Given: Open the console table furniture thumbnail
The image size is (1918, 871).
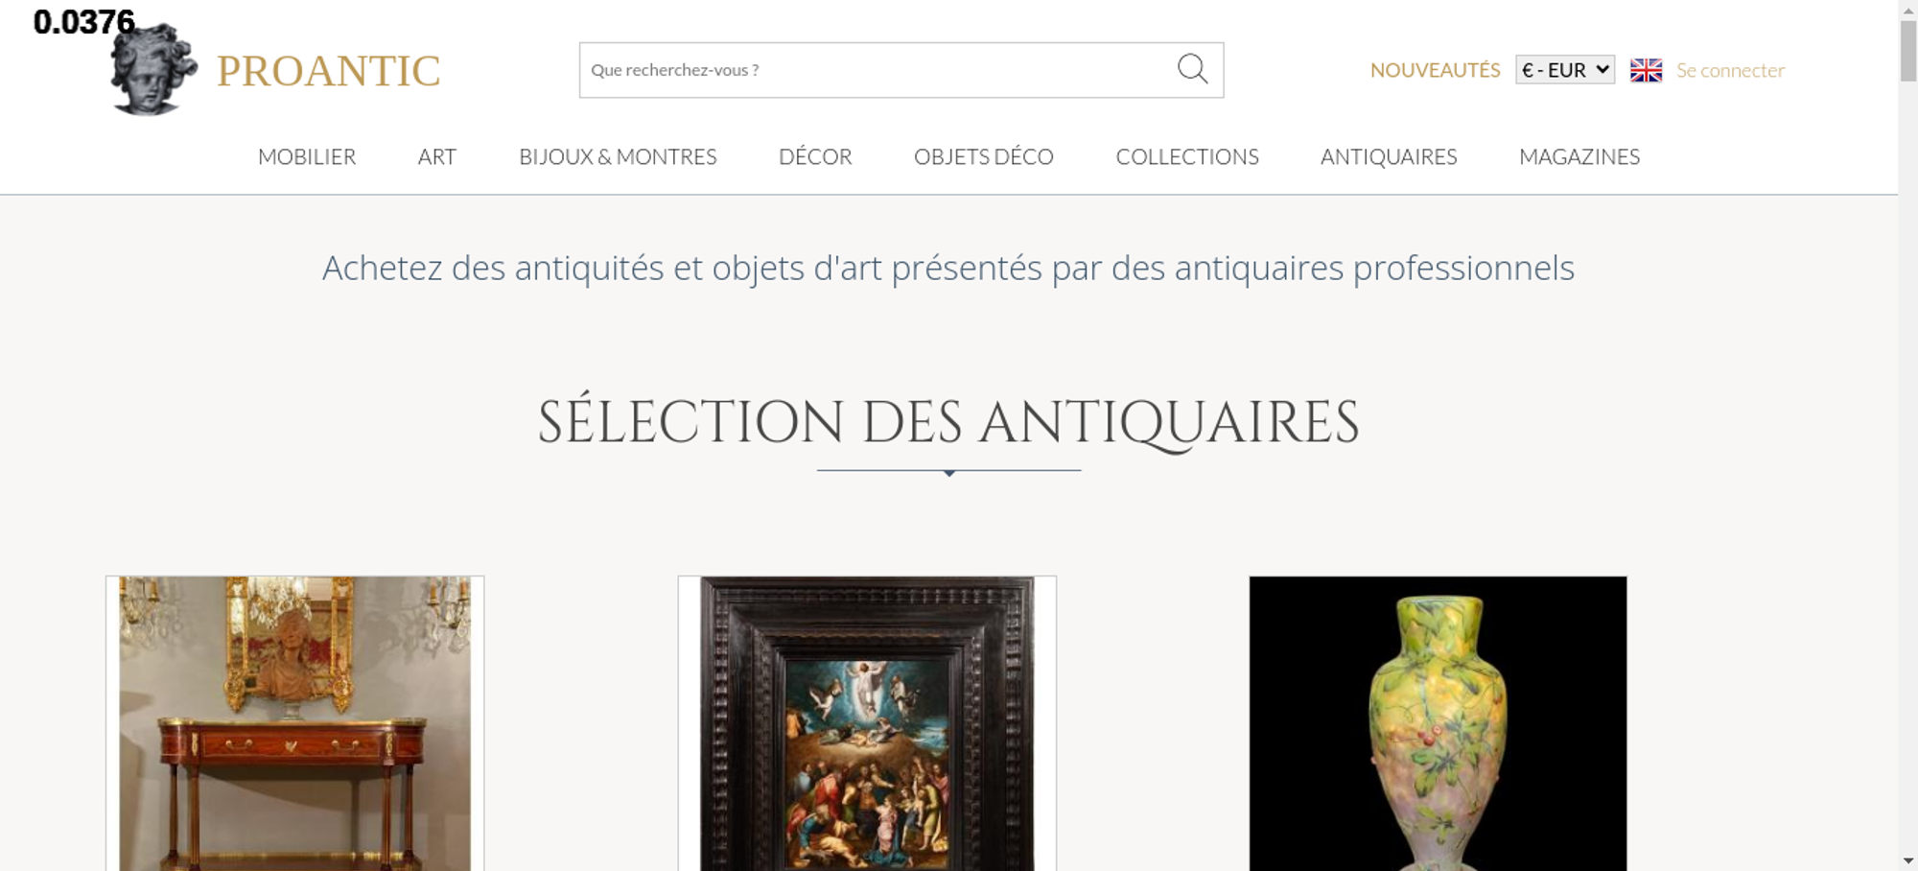Looking at the screenshot, I should (294, 723).
